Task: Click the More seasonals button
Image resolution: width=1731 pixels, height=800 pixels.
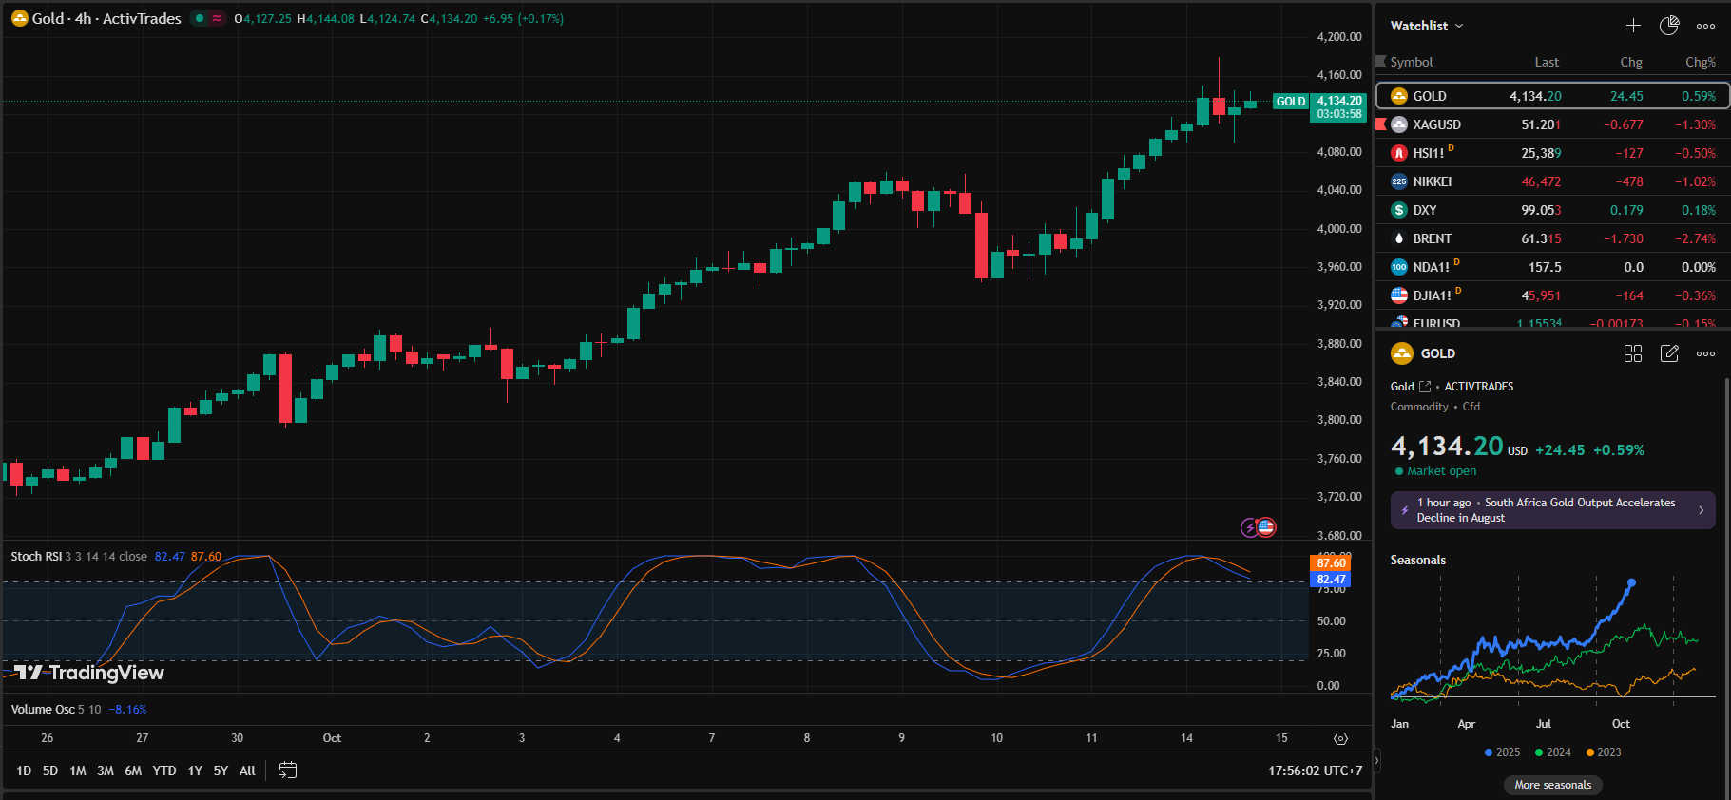Action: click(x=1552, y=785)
